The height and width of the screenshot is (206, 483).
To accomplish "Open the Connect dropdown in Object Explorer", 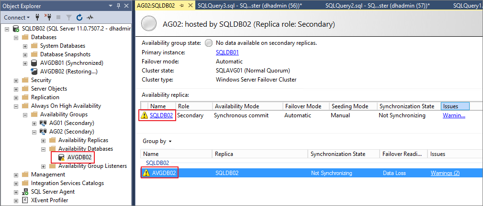I will pos(17,18).
